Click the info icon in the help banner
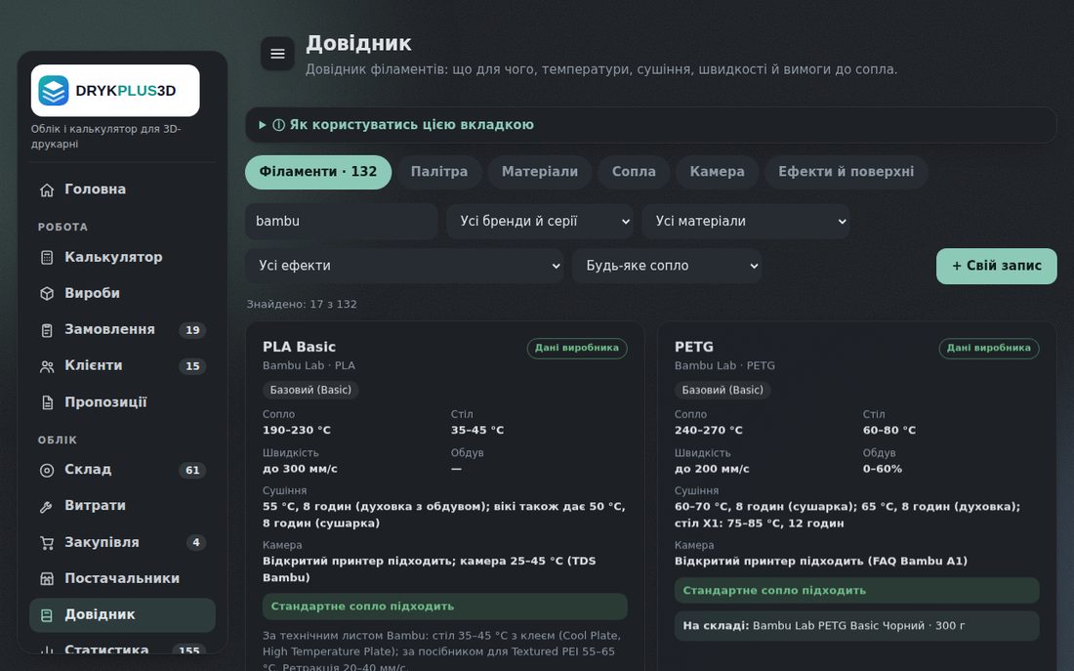This screenshot has width=1074, height=671. [x=279, y=125]
